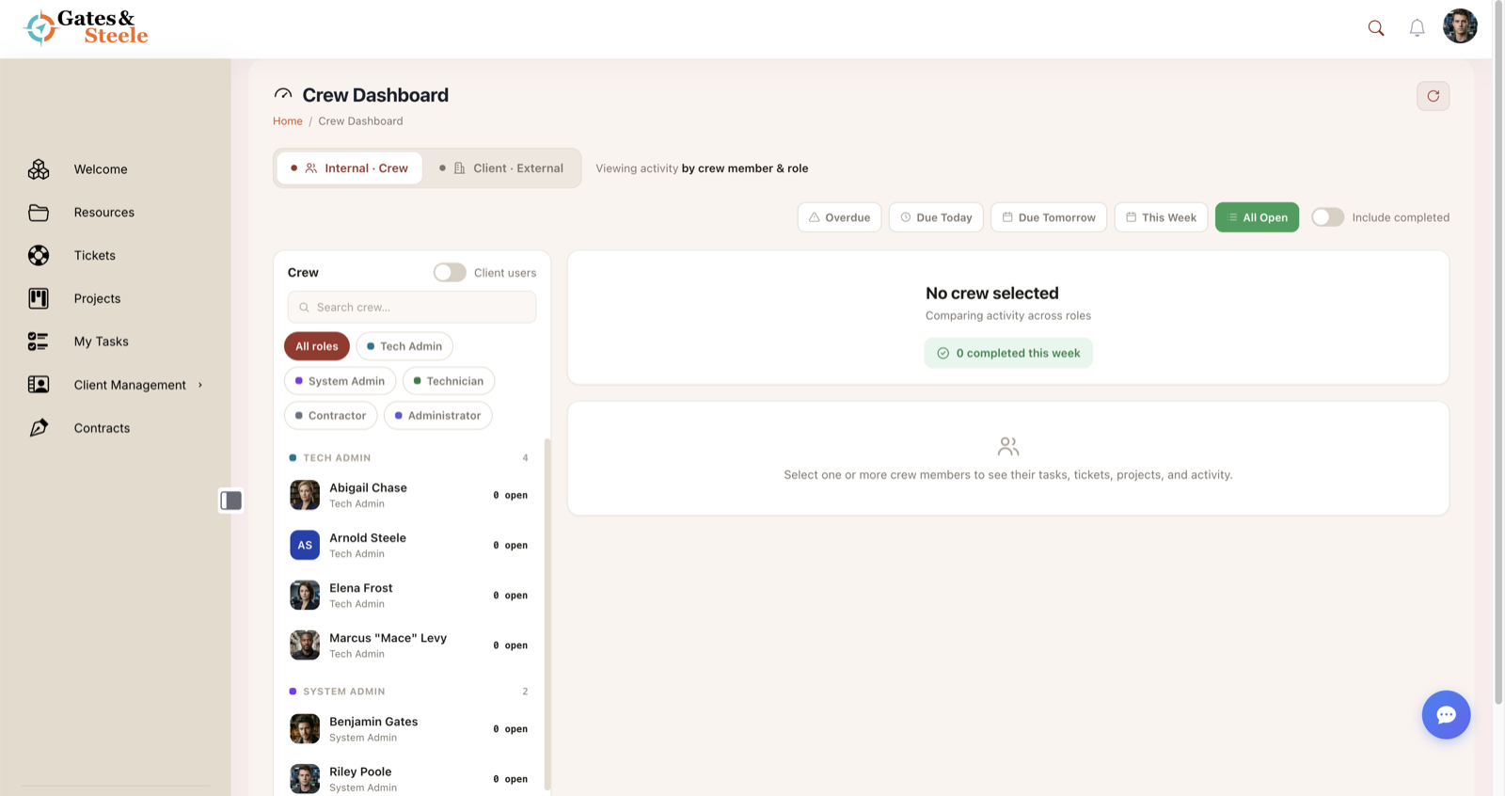Click the Tickets lifebuoy icon

[x=39, y=255]
